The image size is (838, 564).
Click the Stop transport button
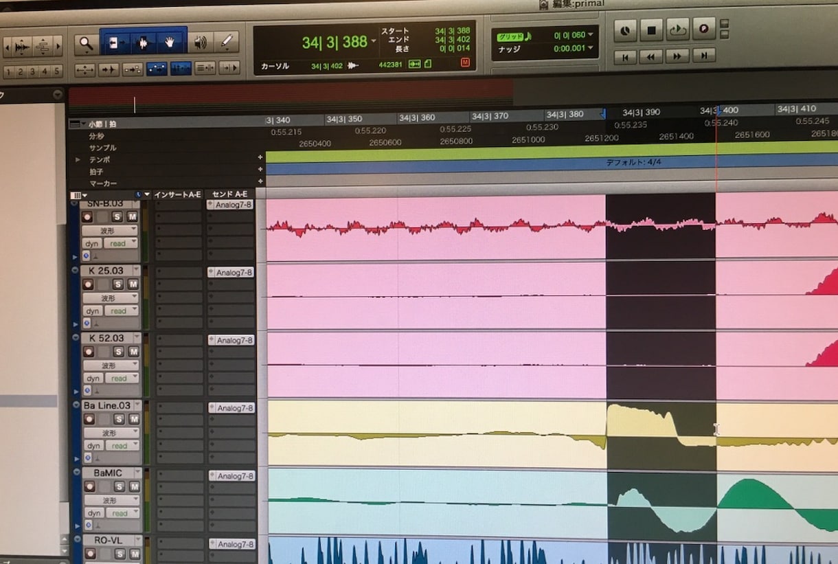pos(650,30)
